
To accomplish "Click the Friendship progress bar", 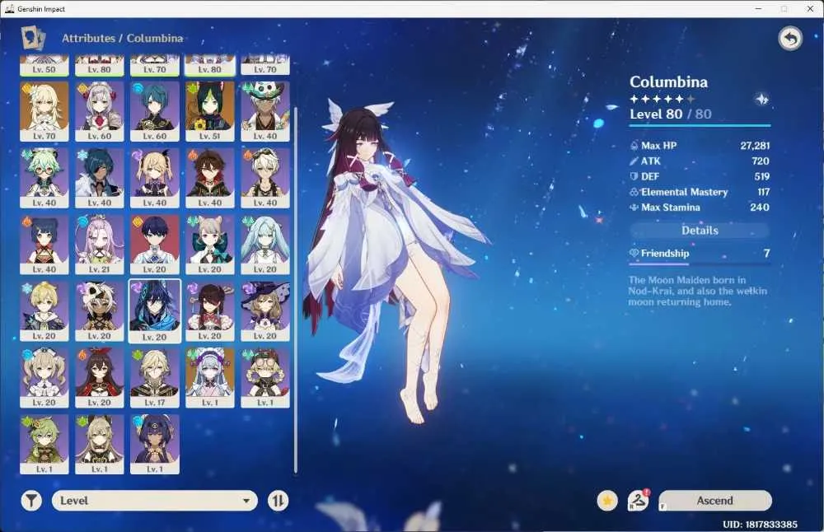I will pyautogui.click(x=700, y=264).
